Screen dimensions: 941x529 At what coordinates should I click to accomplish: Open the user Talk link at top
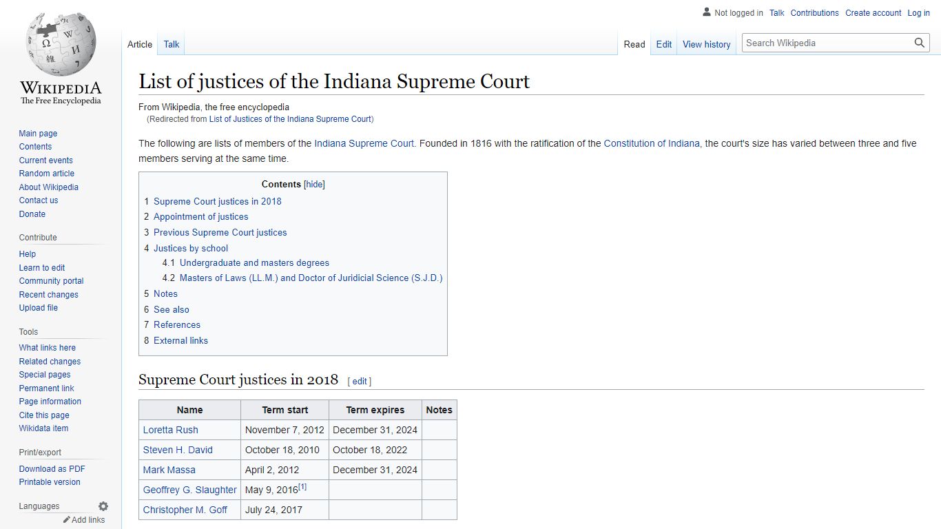tap(777, 13)
